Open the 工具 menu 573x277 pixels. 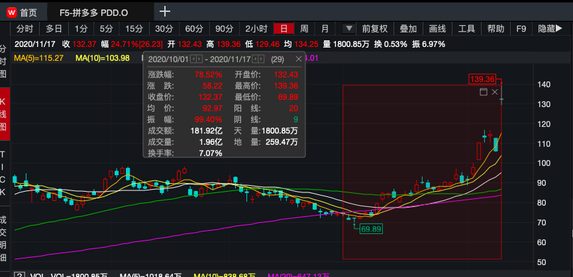466,28
